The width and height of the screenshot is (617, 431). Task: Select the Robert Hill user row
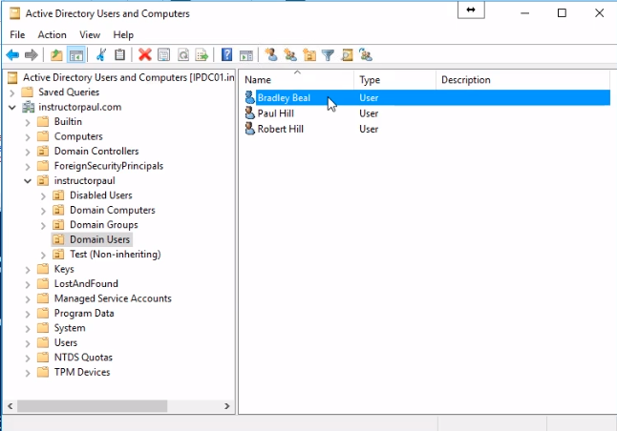click(x=427, y=129)
